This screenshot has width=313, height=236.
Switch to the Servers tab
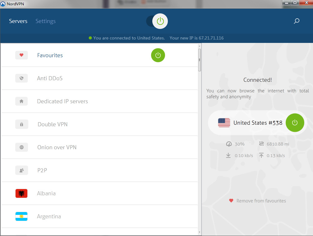coord(18,21)
